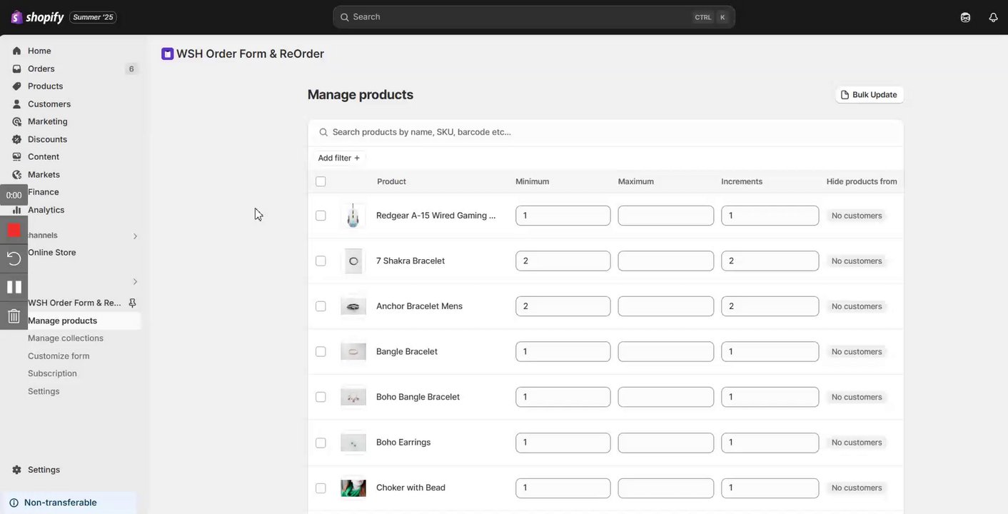Expand the Sales channels chevron

tap(135, 236)
